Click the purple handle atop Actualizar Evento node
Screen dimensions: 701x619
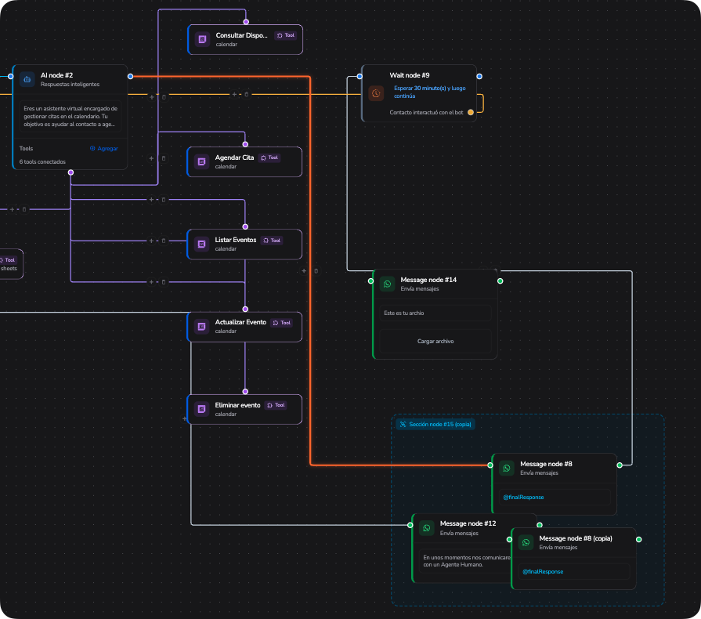coord(245,309)
